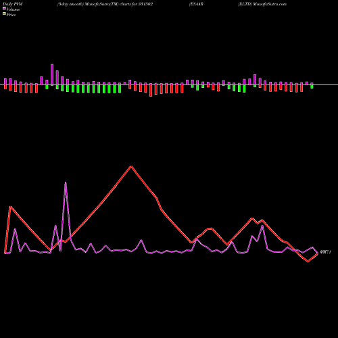Click the magenta Volume legend swatch

[x=4, y=8]
